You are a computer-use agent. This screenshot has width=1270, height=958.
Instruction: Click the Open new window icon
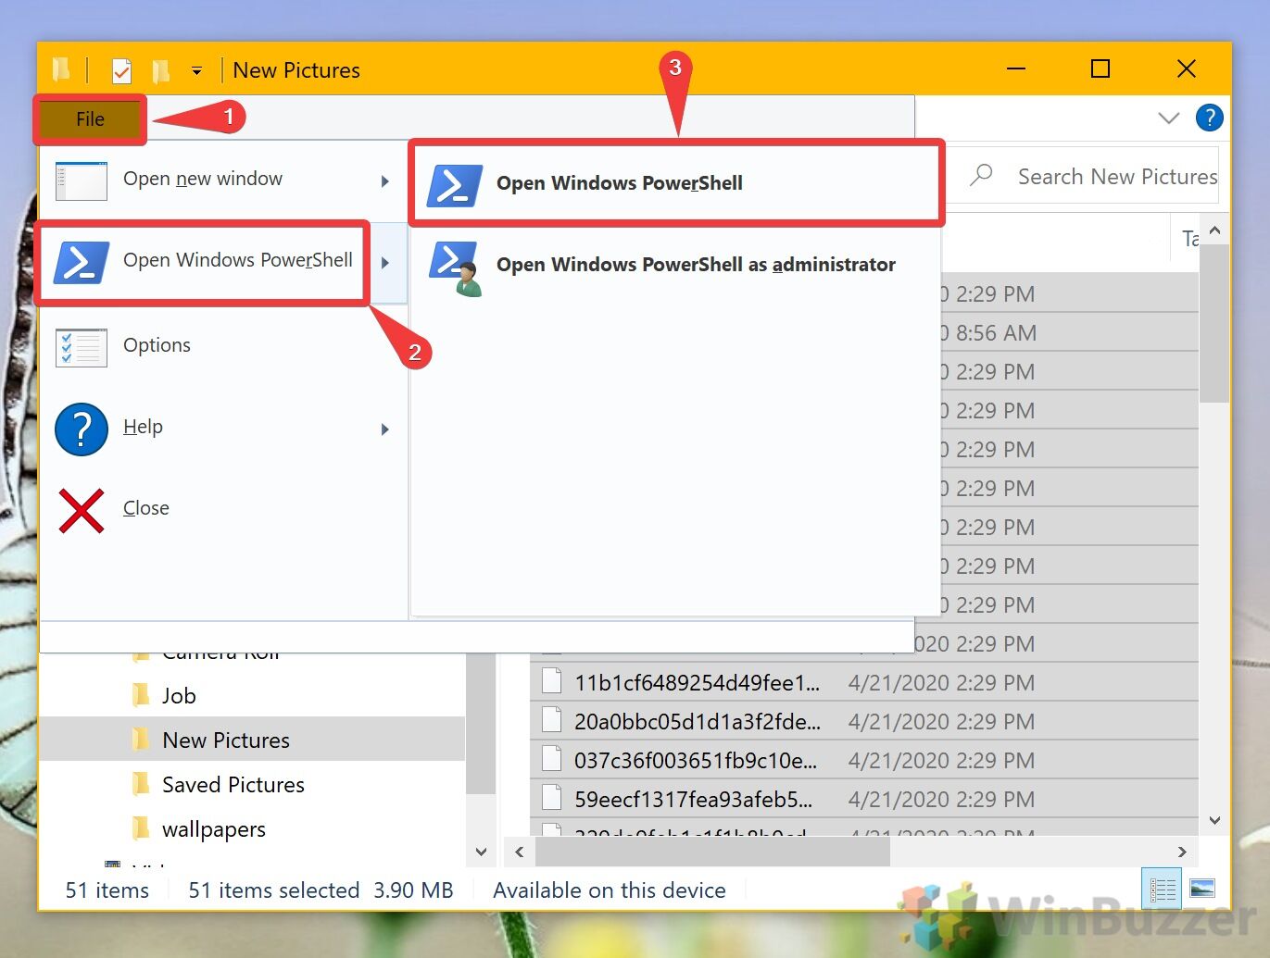(82, 180)
